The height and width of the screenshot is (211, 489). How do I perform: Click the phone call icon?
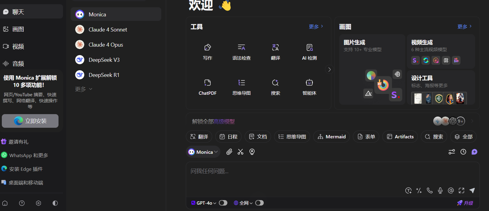pyautogui.click(x=430, y=190)
